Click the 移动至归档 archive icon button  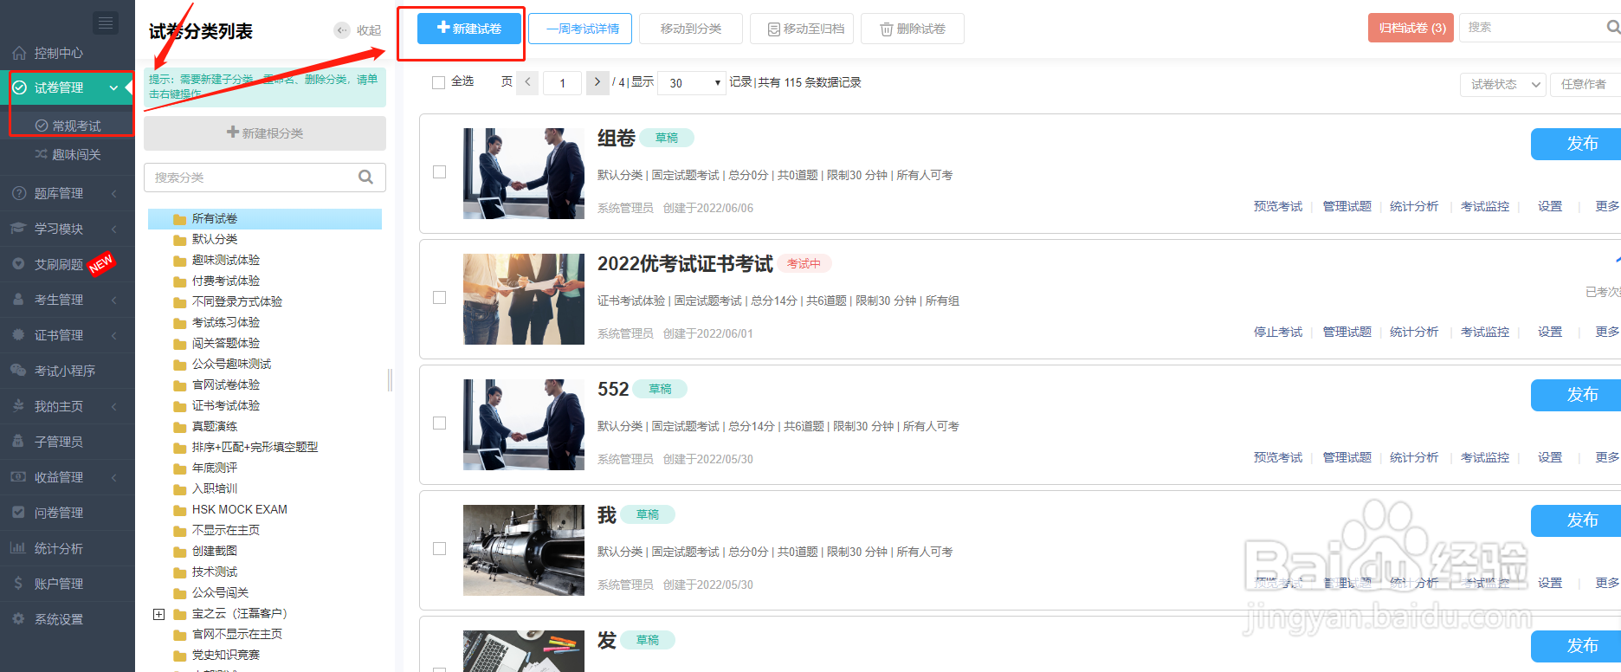tap(802, 29)
